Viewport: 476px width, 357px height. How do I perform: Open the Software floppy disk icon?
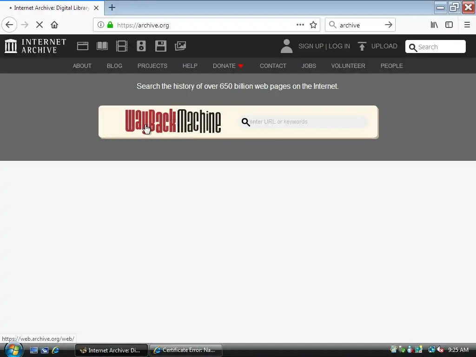(x=160, y=46)
